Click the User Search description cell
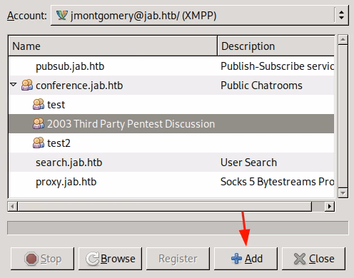The height and width of the screenshot is (278, 354). click(x=248, y=163)
